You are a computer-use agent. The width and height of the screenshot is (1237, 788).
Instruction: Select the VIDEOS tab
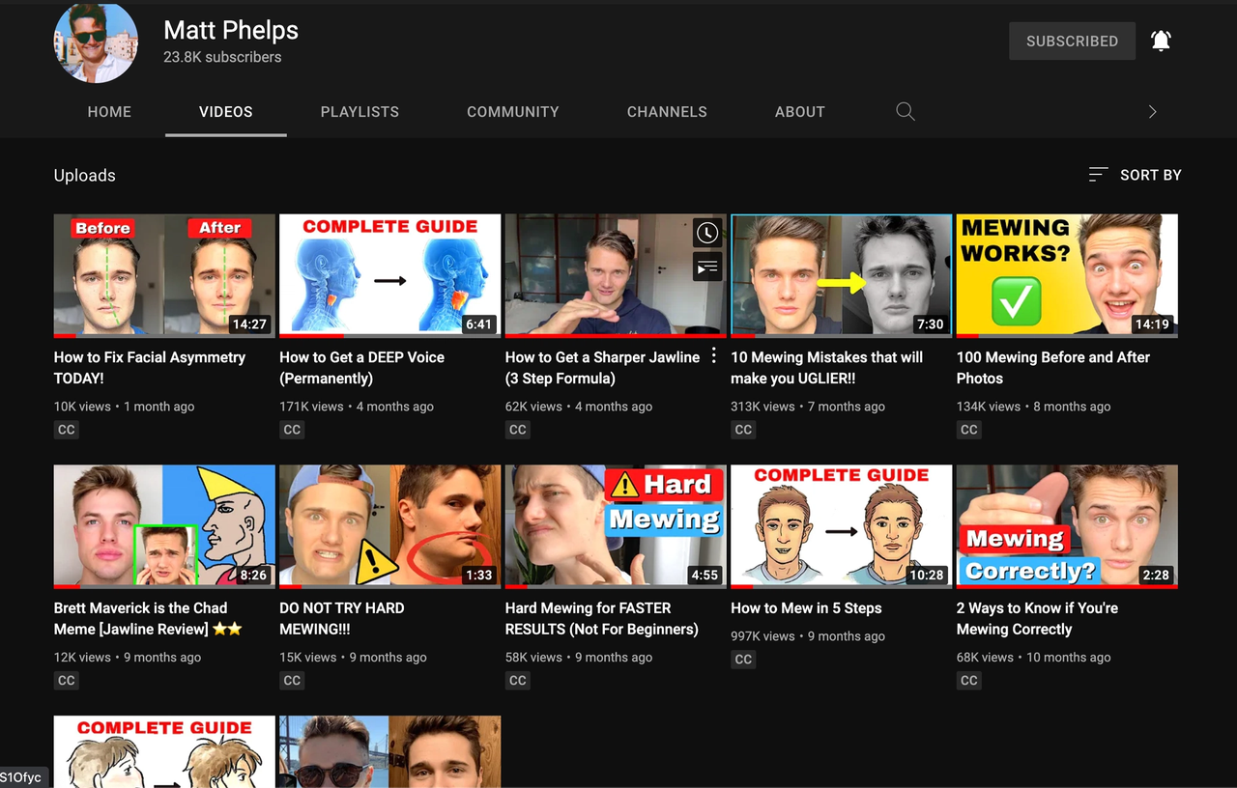226,112
